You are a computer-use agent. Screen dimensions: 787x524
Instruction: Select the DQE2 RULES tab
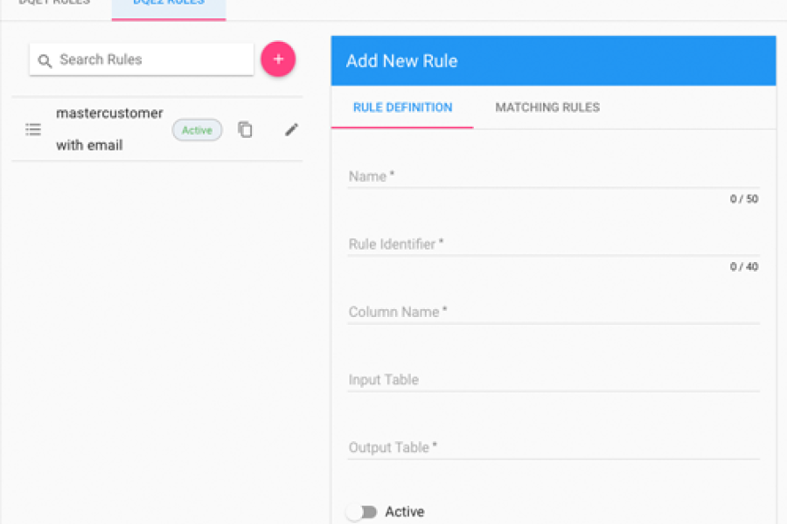(x=168, y=4)
